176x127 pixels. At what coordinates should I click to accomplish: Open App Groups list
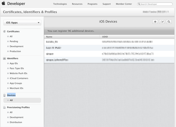[x=16, y=83]
